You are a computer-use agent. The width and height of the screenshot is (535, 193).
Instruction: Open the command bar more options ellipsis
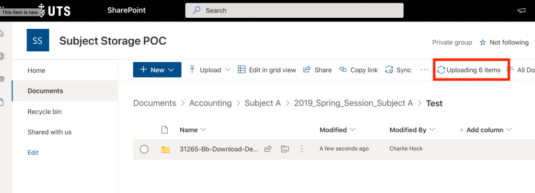tap(424, 70)
